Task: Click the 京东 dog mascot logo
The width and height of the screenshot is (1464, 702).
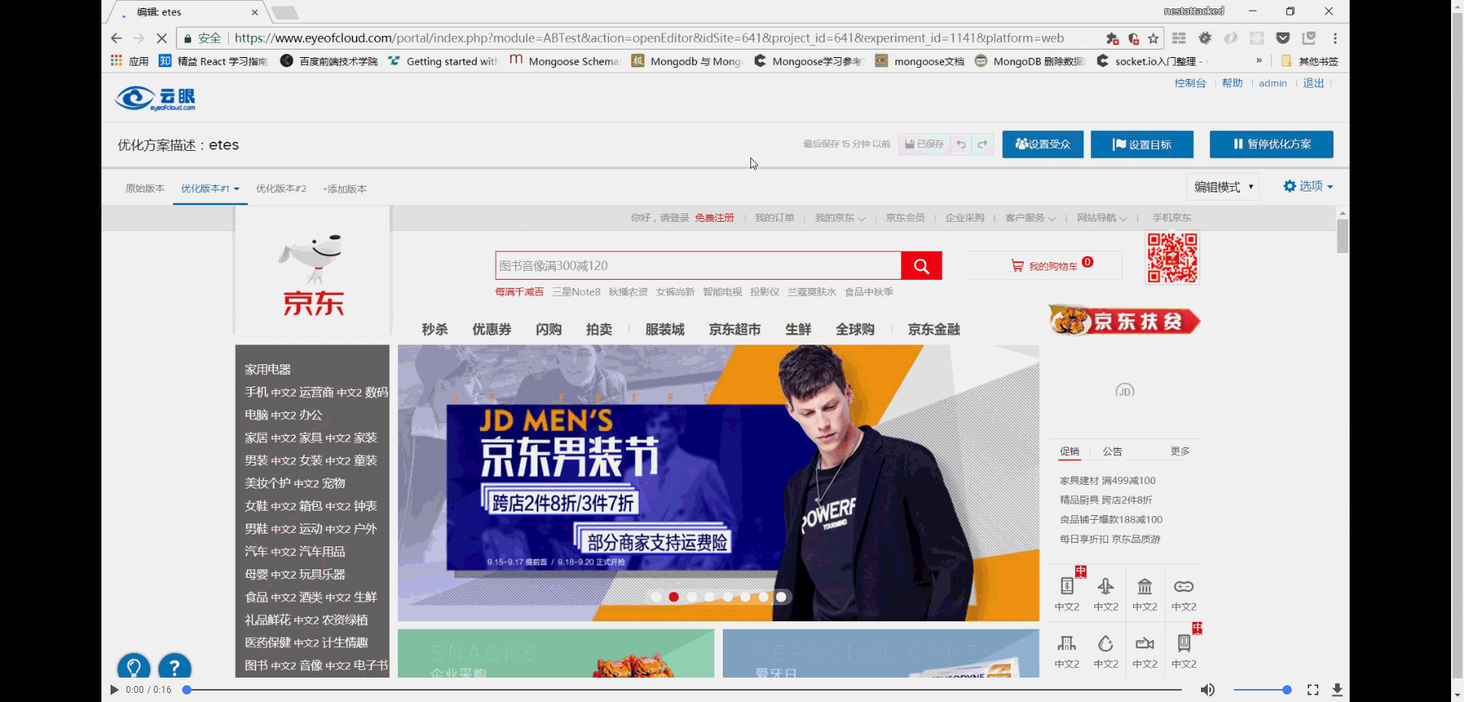Action: click(313, 274)
